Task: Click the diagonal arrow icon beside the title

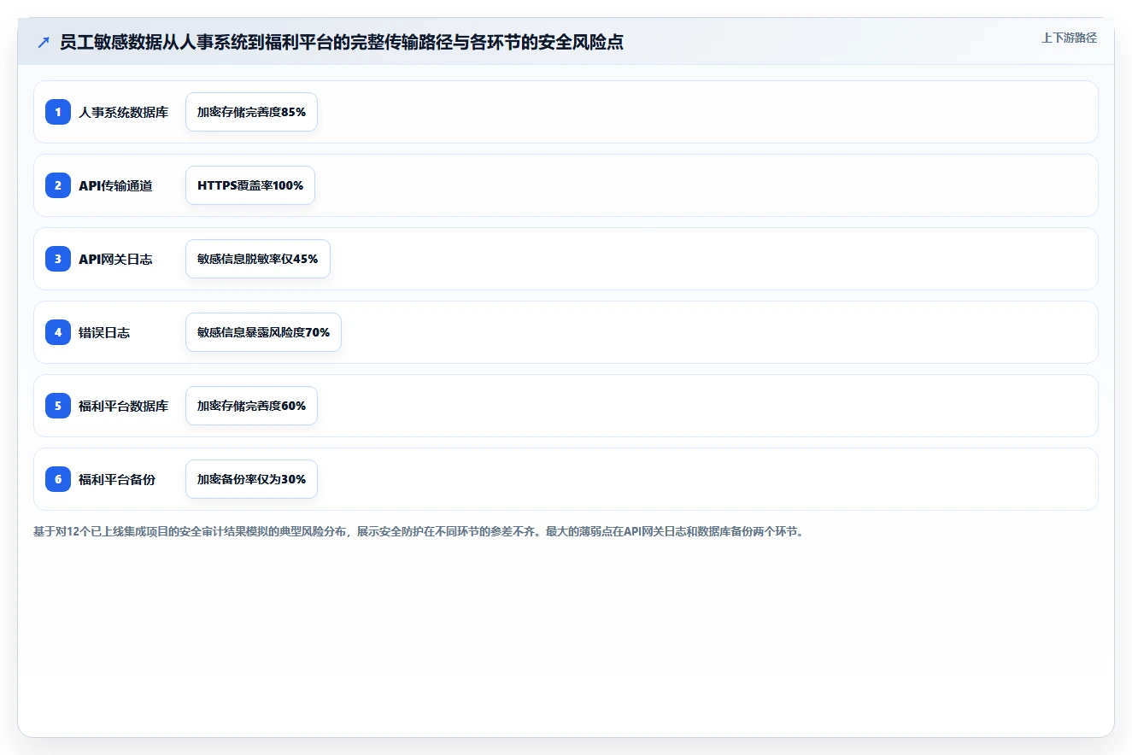Action: [44, 42]
